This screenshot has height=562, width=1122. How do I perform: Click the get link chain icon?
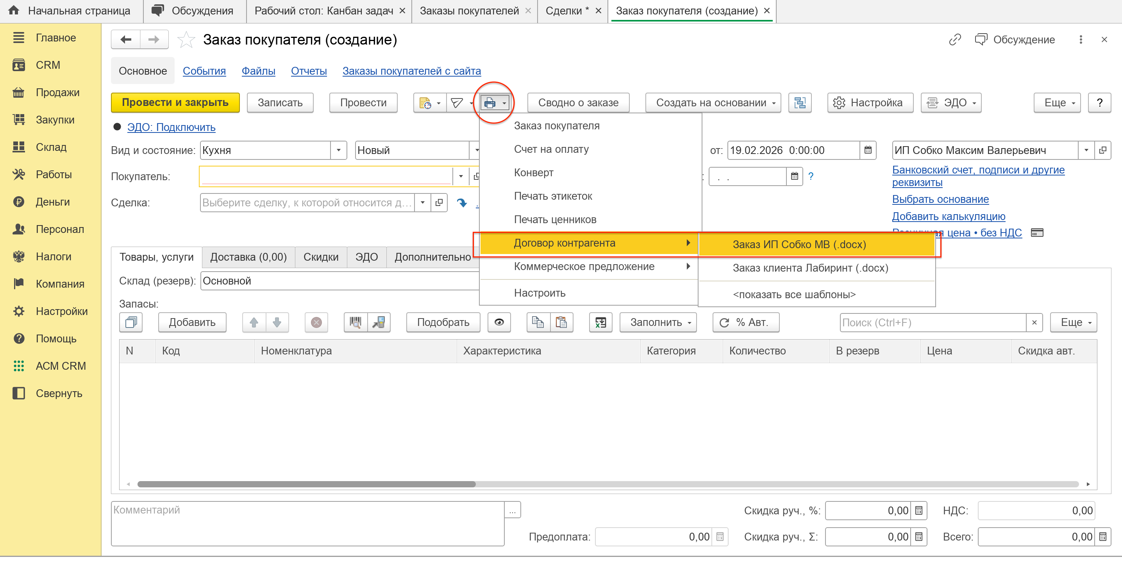click(954, 39)
